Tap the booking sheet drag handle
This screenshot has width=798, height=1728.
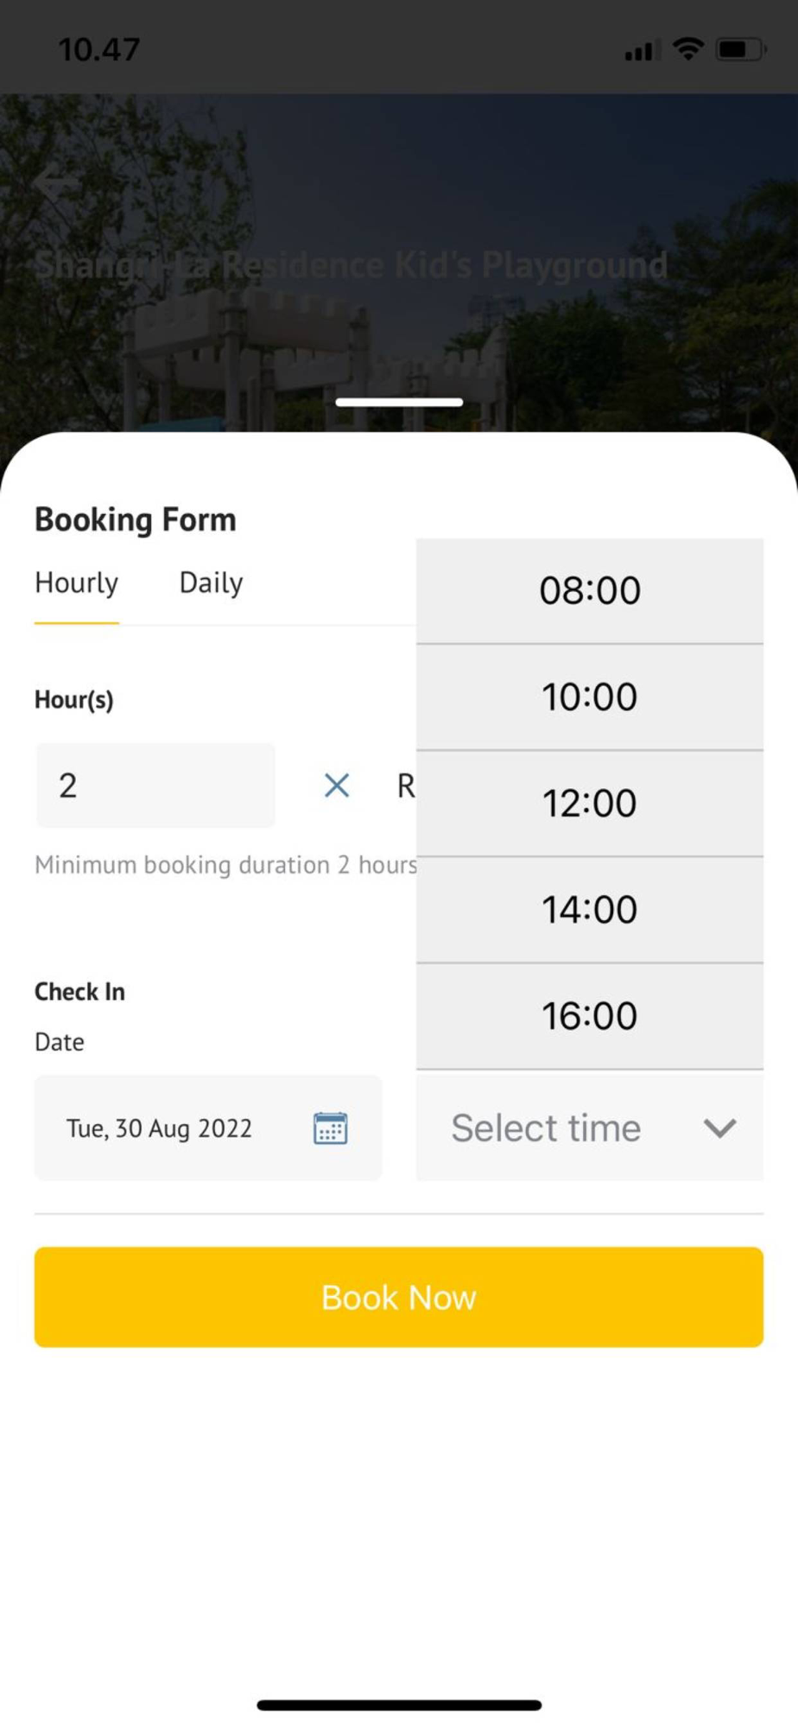click(x=399, y=403)
